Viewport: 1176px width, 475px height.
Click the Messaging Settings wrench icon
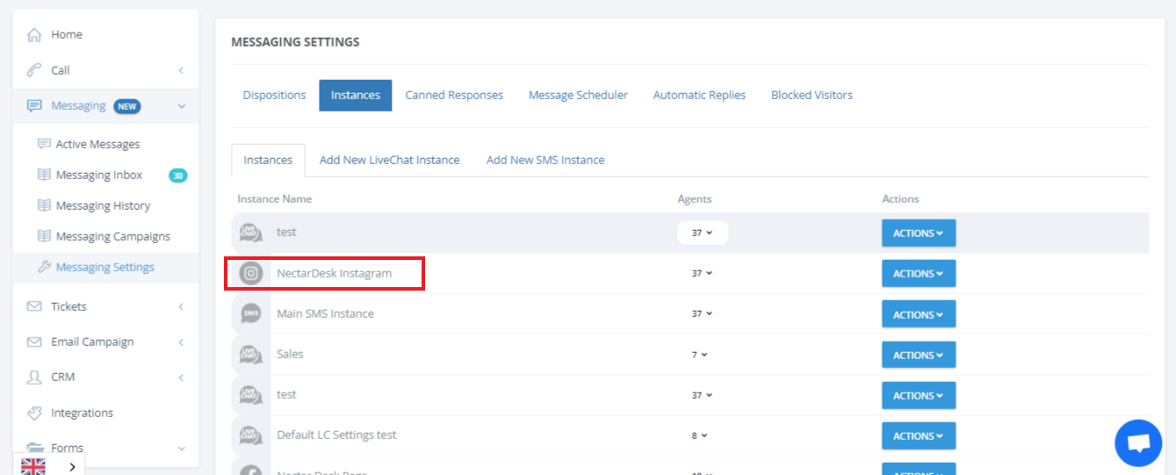click(x=44, y=267)
